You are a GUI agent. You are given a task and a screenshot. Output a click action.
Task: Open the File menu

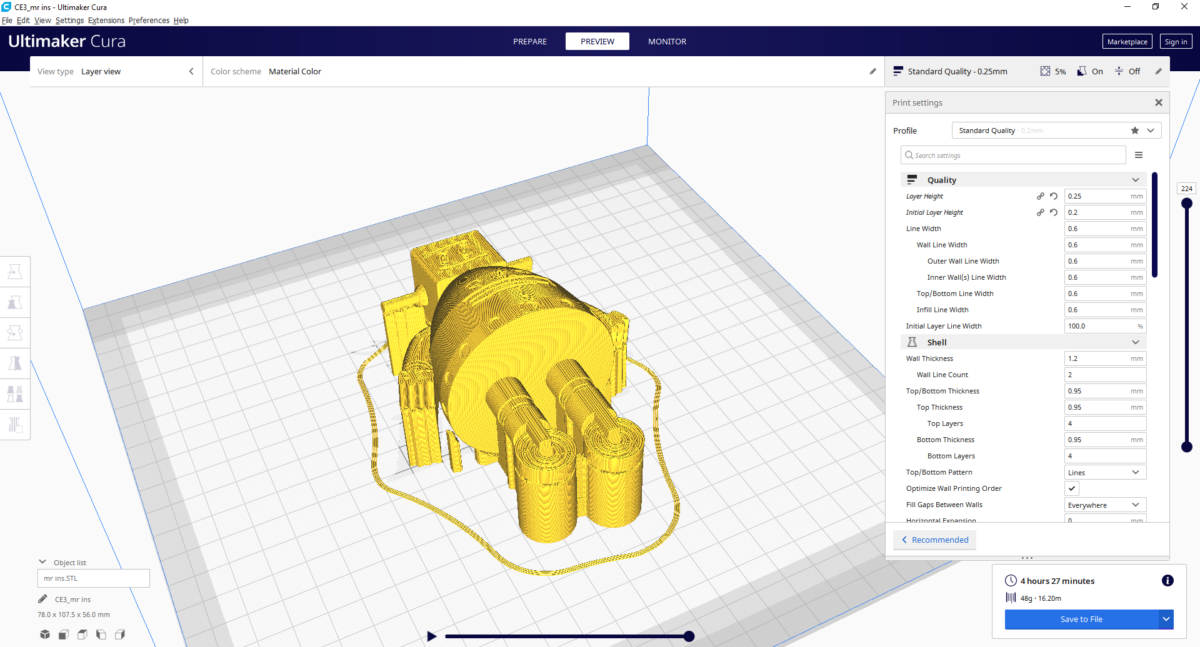point(7,20)
